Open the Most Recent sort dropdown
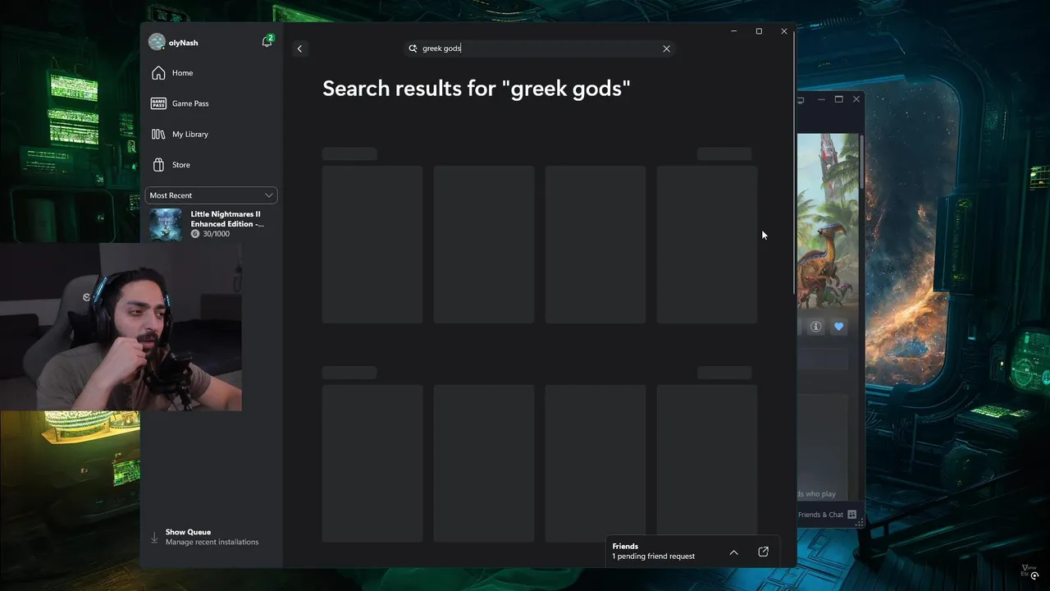1050x591 pixels. [x=212, y=195]
